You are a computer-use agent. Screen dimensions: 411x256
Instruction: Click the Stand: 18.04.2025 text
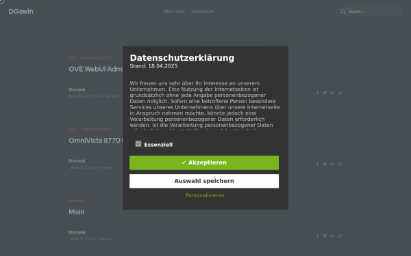point(153,66)
